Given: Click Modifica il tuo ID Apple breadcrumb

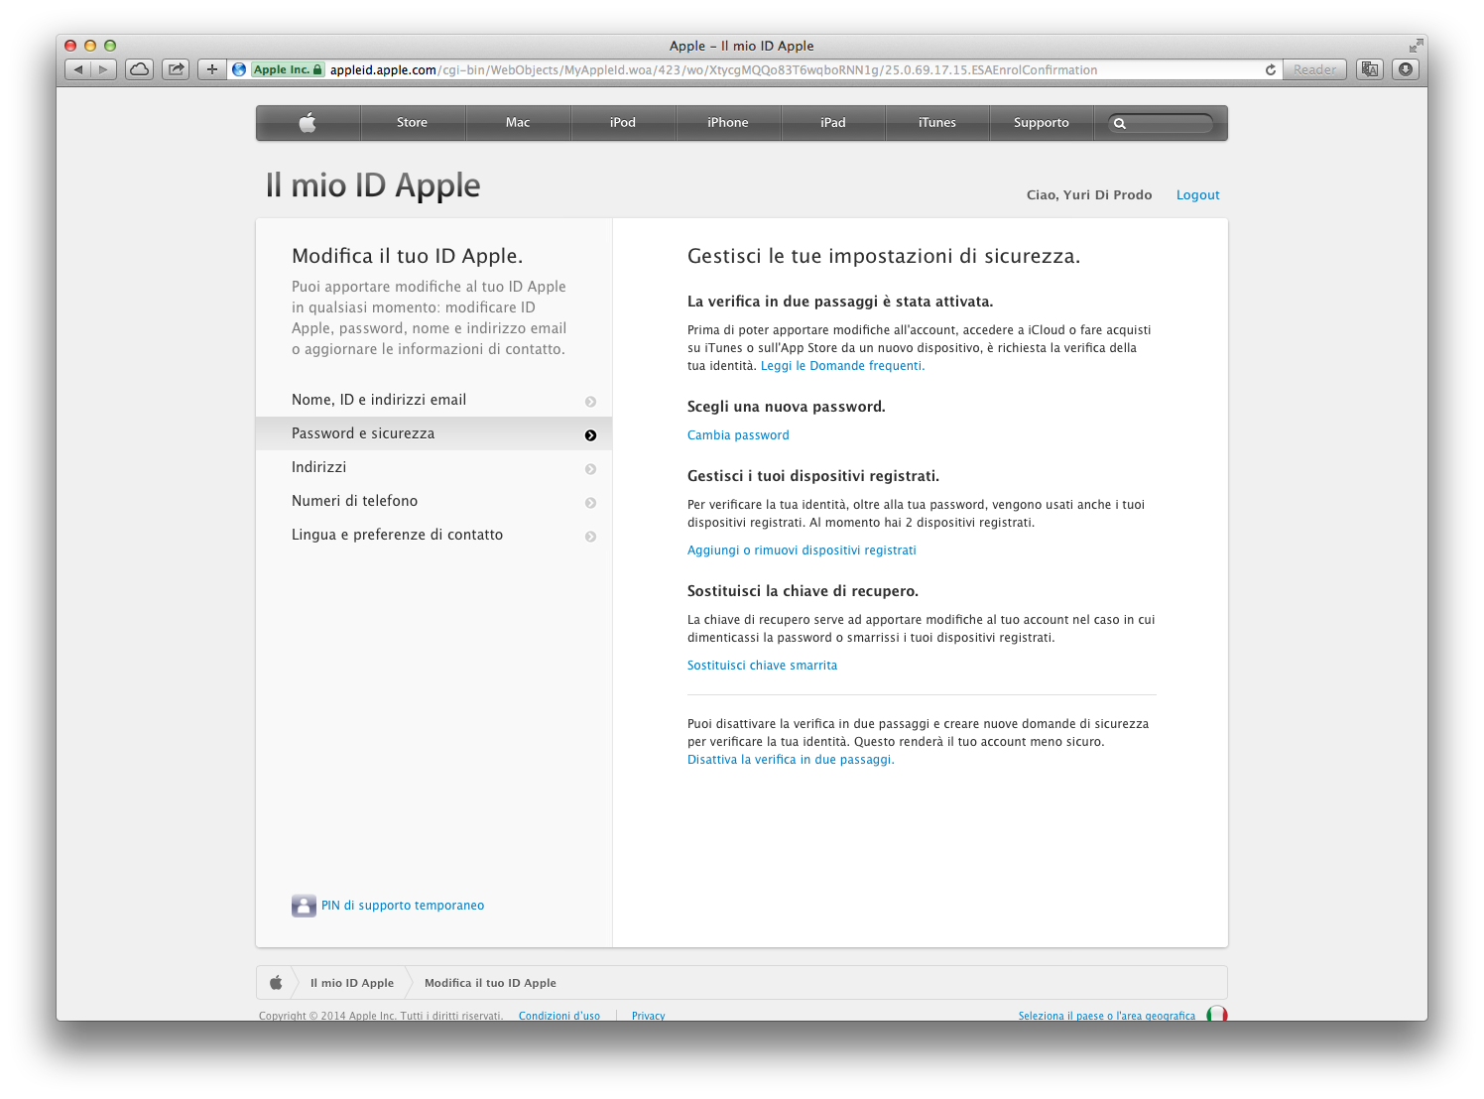Looking at the screenshot, I should (x=490, y=983).
